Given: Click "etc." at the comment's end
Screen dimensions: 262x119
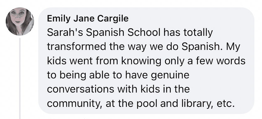Looking at the screenshot, I should pyautogui.click(x=225, y=103).
